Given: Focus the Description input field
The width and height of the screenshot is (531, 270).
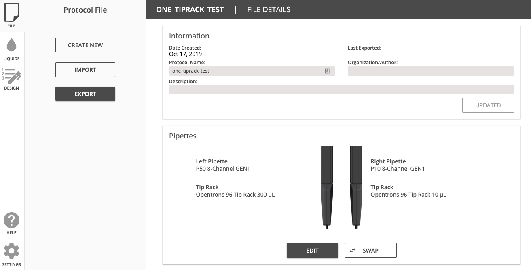Looking at the screenshot, I should 341,90.
